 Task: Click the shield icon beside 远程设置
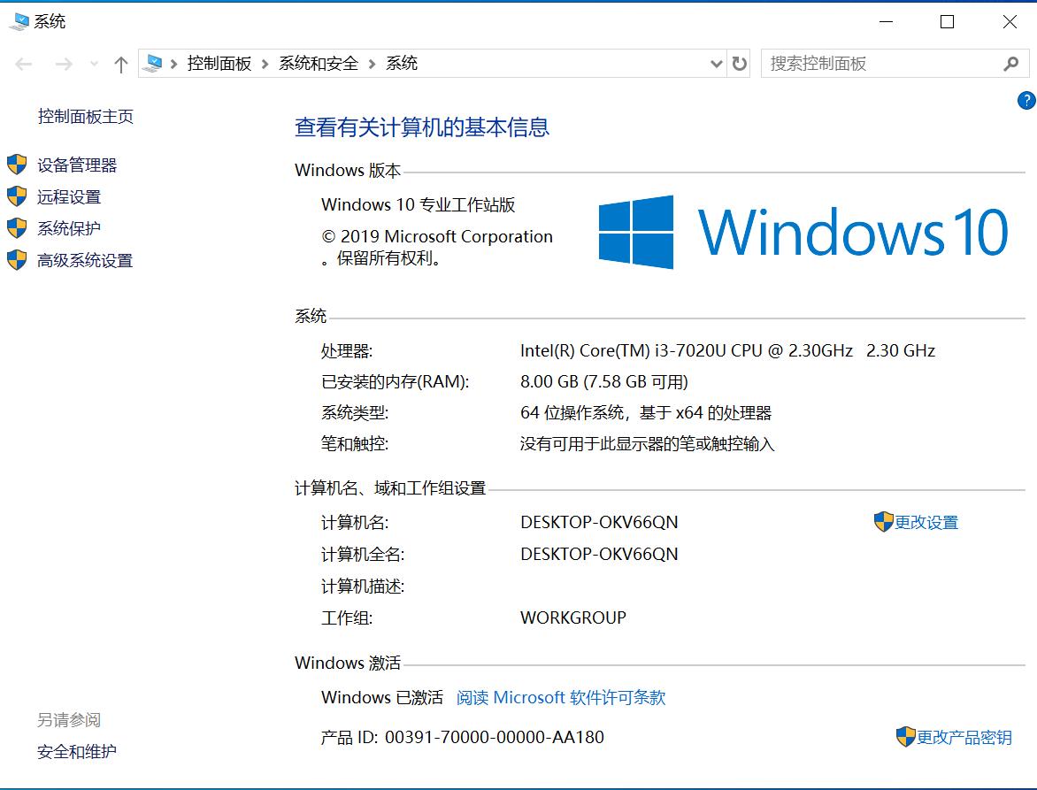[17, 196]
